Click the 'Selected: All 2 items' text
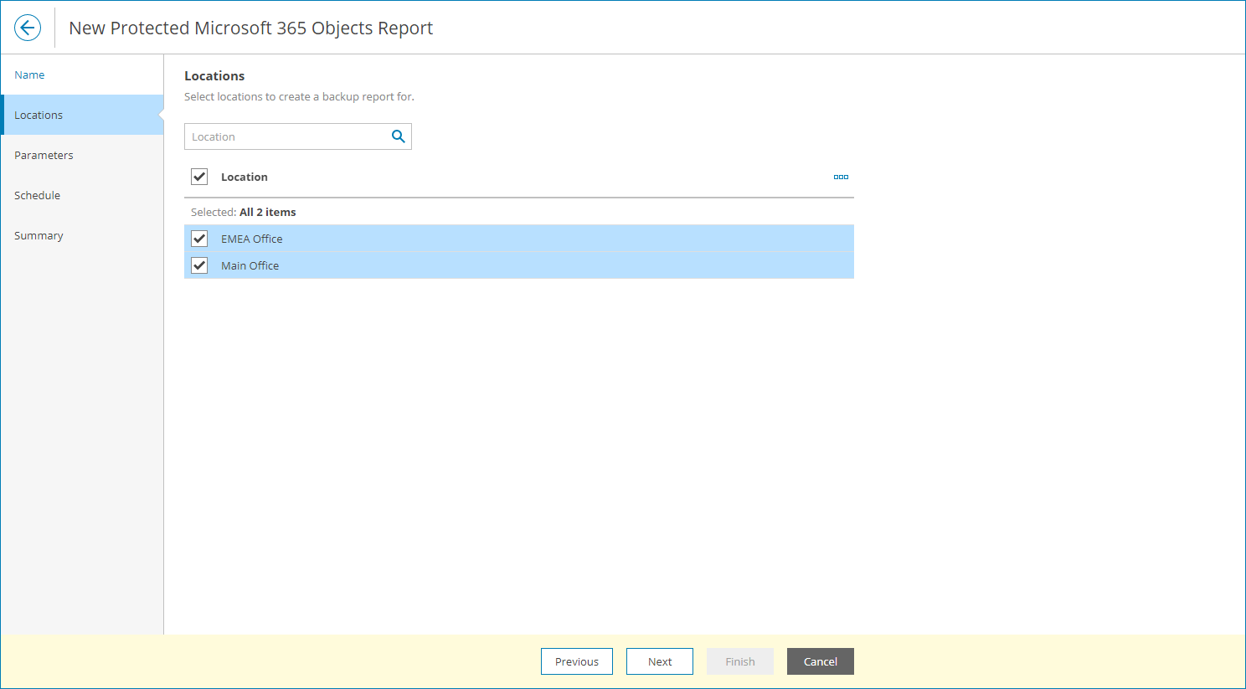 pyautogui.click(x=244, y=212)
